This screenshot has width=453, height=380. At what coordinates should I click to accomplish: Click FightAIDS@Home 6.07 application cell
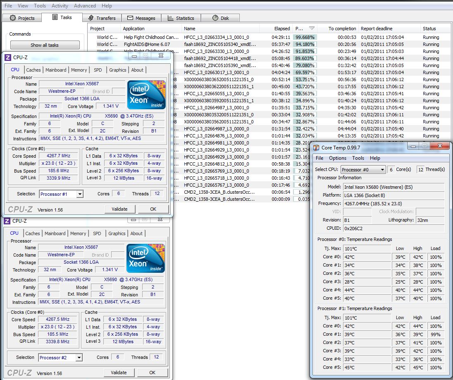147,44
